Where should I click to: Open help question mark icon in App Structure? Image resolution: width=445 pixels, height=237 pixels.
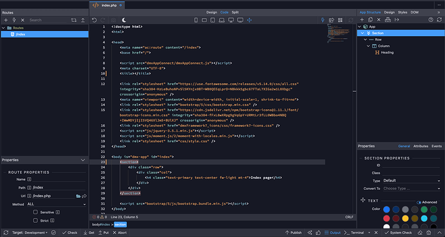click(x=431, y=19)
